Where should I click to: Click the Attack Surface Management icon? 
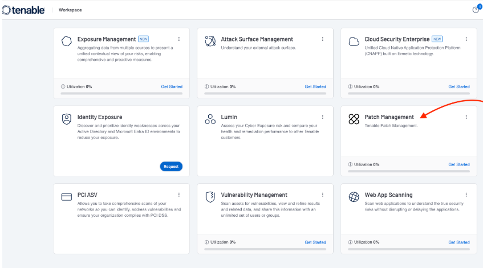coord(210,42)
